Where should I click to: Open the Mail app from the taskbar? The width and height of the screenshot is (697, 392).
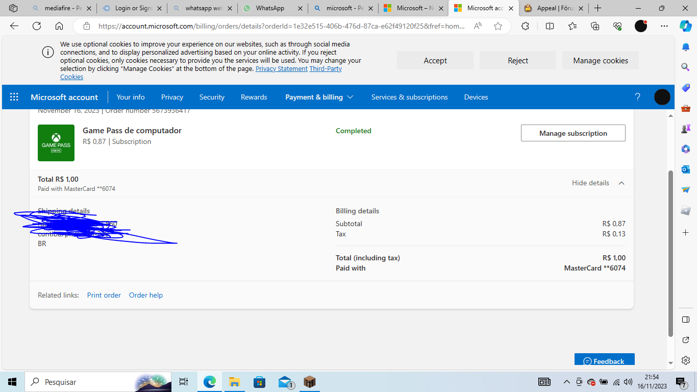285,382
